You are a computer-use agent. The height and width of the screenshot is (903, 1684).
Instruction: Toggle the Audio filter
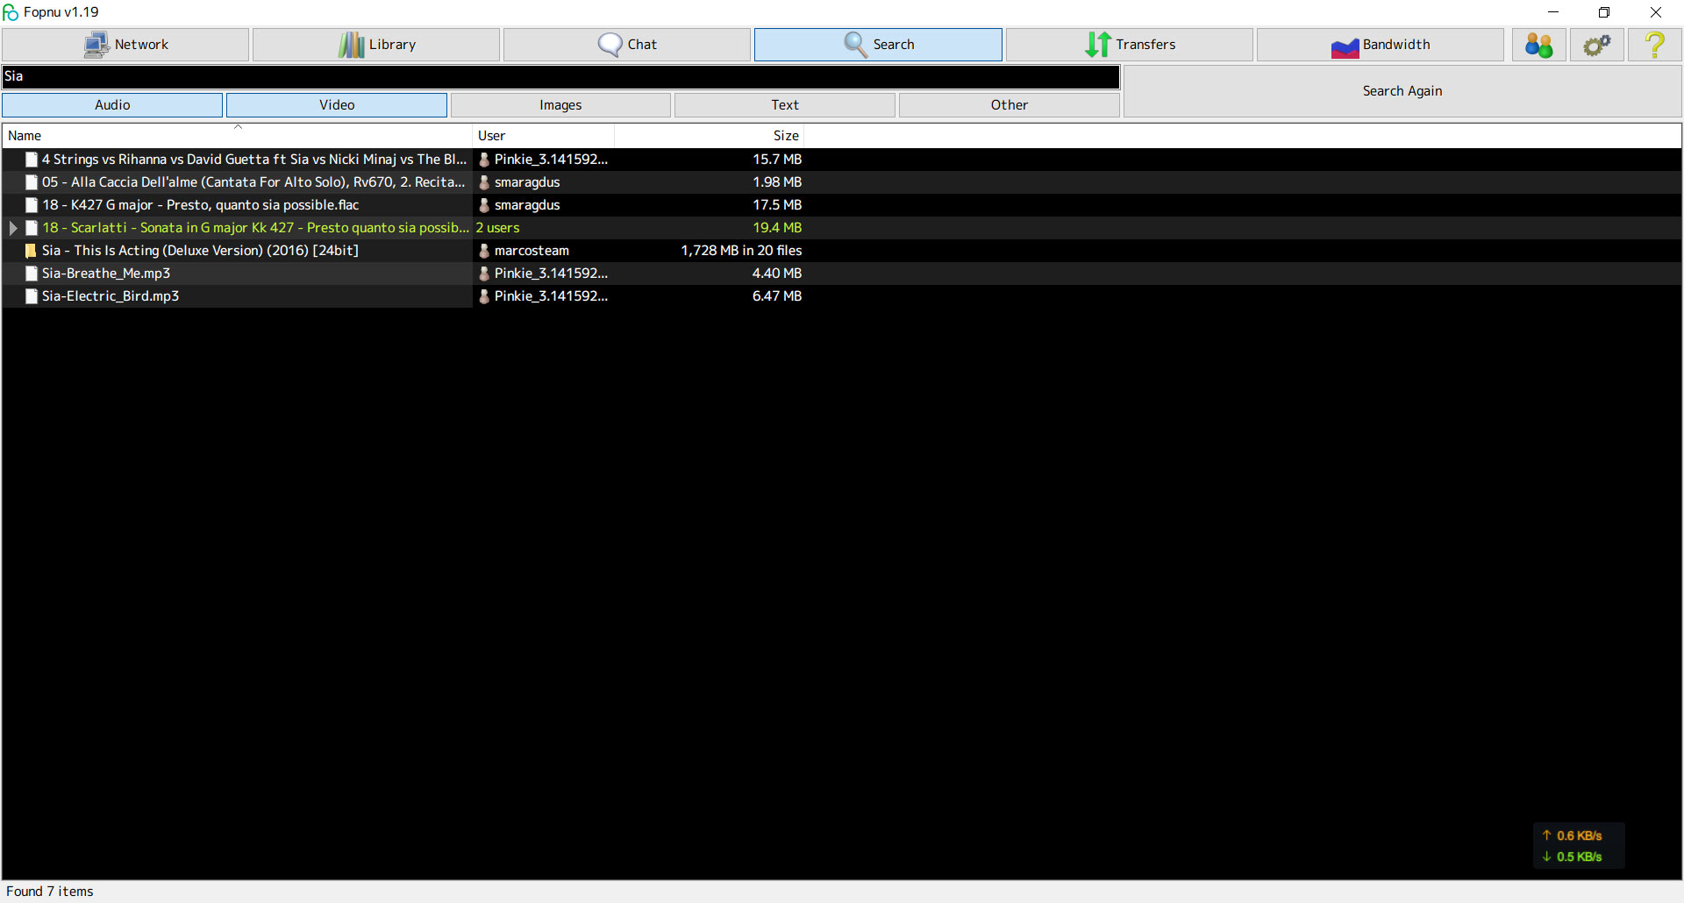point(112,105)
